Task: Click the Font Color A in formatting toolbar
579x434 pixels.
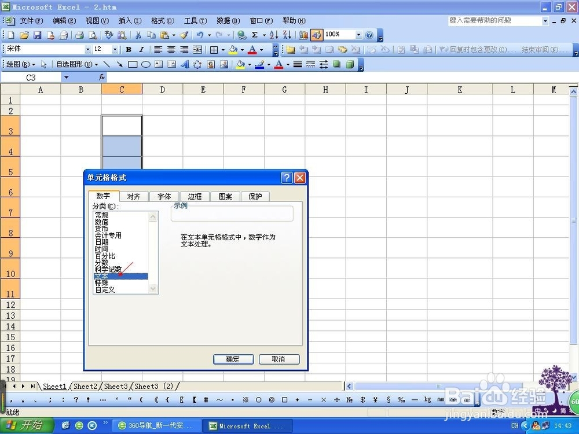Action: click(x=252, y=49)
